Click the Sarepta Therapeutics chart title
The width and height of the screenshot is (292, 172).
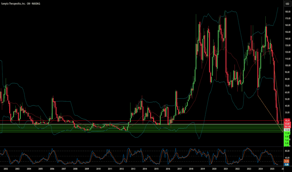point(21,3)
